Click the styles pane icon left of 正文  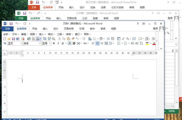[5, 43]
